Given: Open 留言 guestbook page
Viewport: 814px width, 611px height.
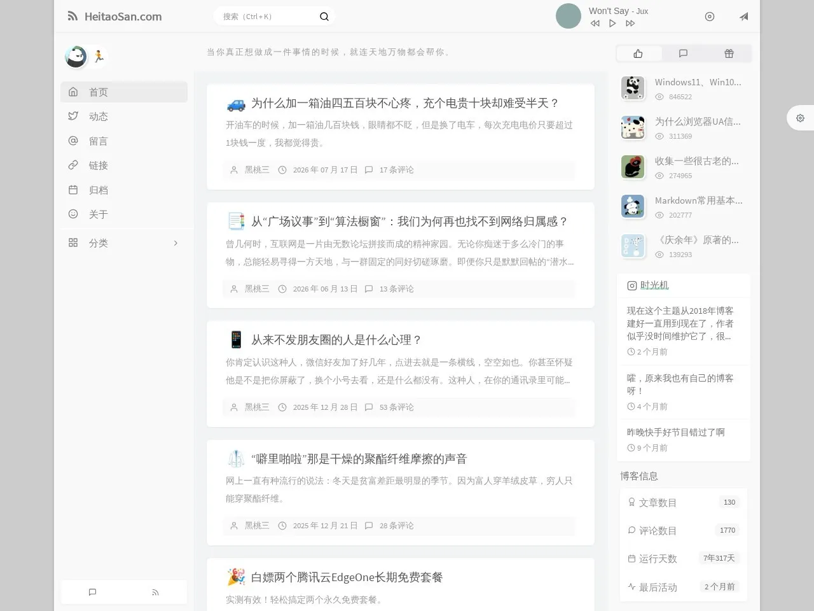Looking at the screenshot, I should (x=124, y=141).
